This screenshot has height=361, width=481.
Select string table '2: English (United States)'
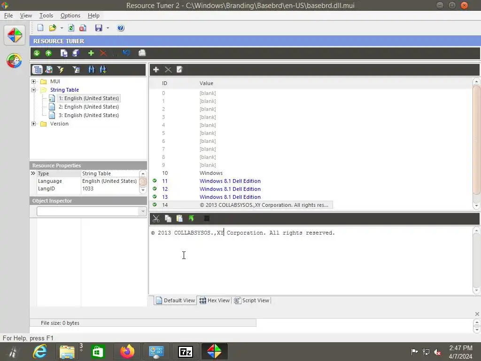[89, 107]
